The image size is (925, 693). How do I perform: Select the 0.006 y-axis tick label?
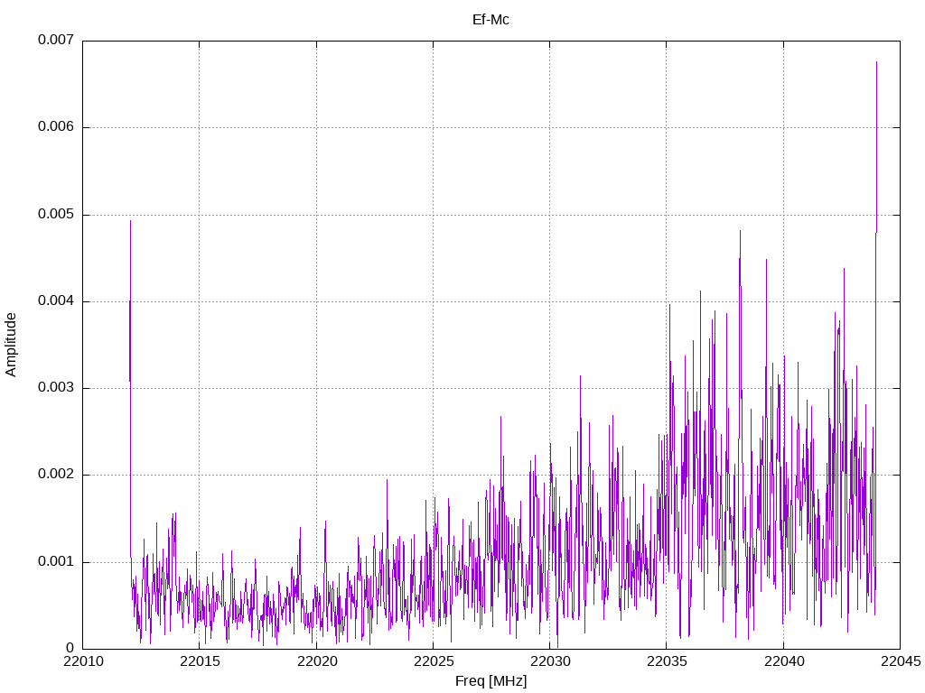click(55, 127)
